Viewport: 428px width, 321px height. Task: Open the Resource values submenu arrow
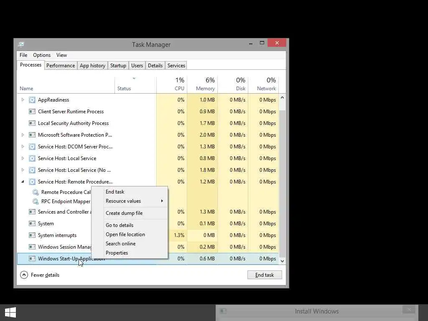(x=162, y=201)
